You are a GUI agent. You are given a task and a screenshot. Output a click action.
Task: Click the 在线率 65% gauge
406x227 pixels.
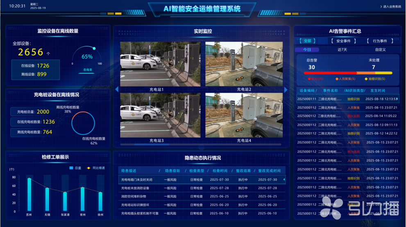87,57
